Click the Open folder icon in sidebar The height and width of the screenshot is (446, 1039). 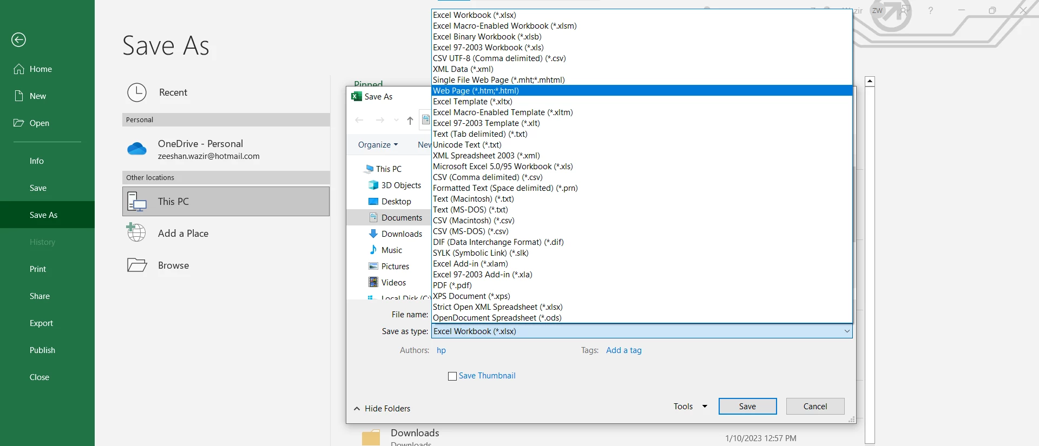click(x=19, y=123)
